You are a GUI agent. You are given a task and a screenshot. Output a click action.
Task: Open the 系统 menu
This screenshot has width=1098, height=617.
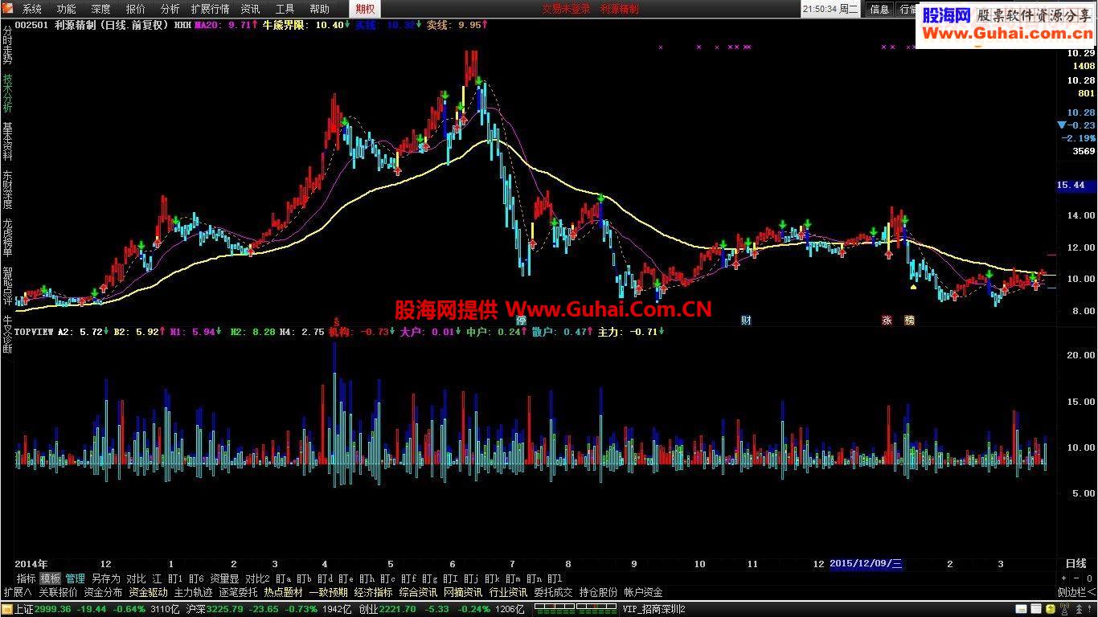click(x=32, y=9)
